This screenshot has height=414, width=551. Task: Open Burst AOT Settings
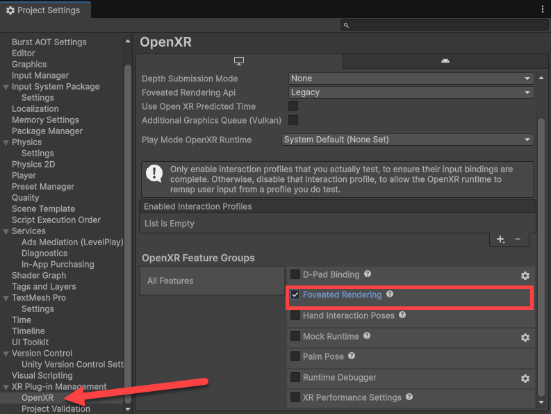coord(49,42)
